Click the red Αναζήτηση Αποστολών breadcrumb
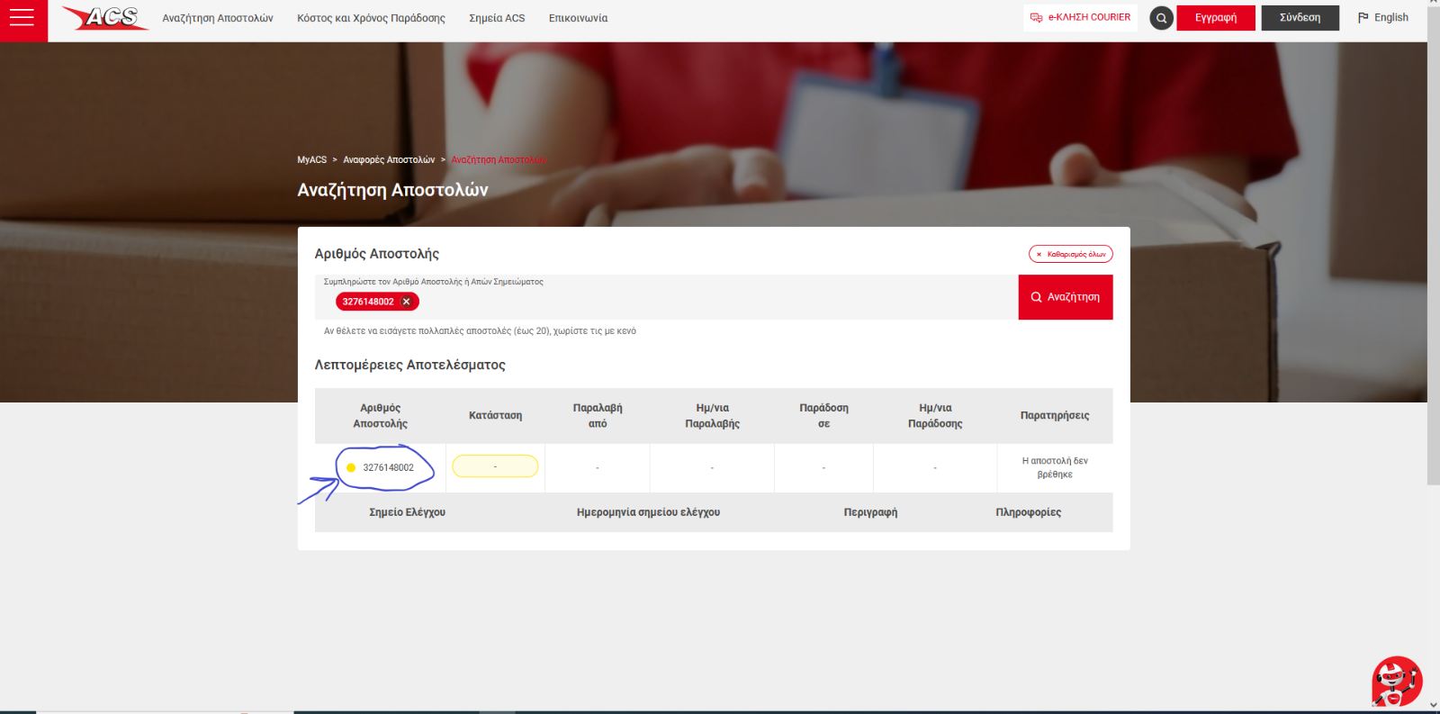Screen dimensions: 1440x714 pos(499,159)
